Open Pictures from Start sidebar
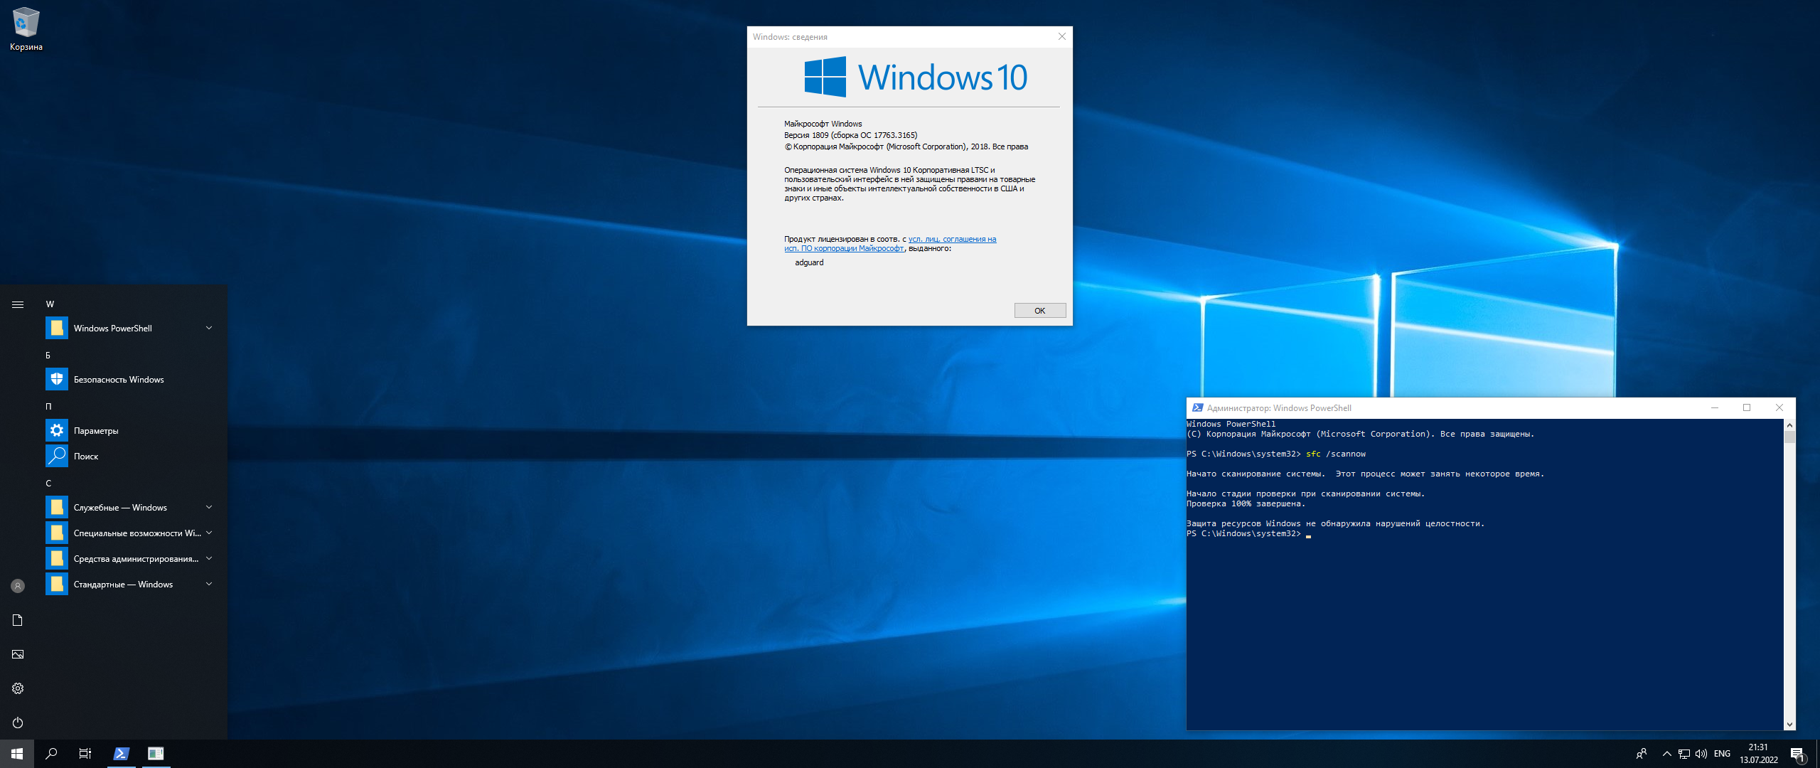1820x768 pixels. point(18,654)
